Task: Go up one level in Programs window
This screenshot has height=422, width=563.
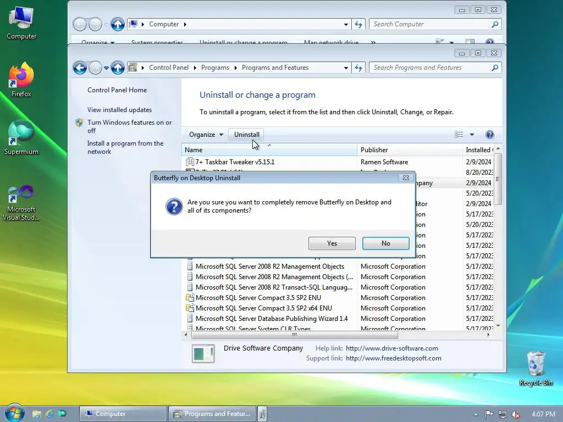Action: [118, 68]
